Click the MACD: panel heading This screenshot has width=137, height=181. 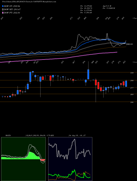click(8, 135)
